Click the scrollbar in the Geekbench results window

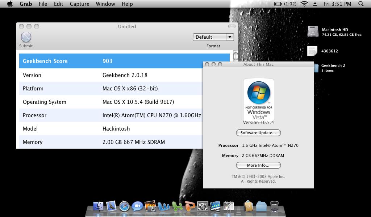pyautogui.click(x=235, y=56)
